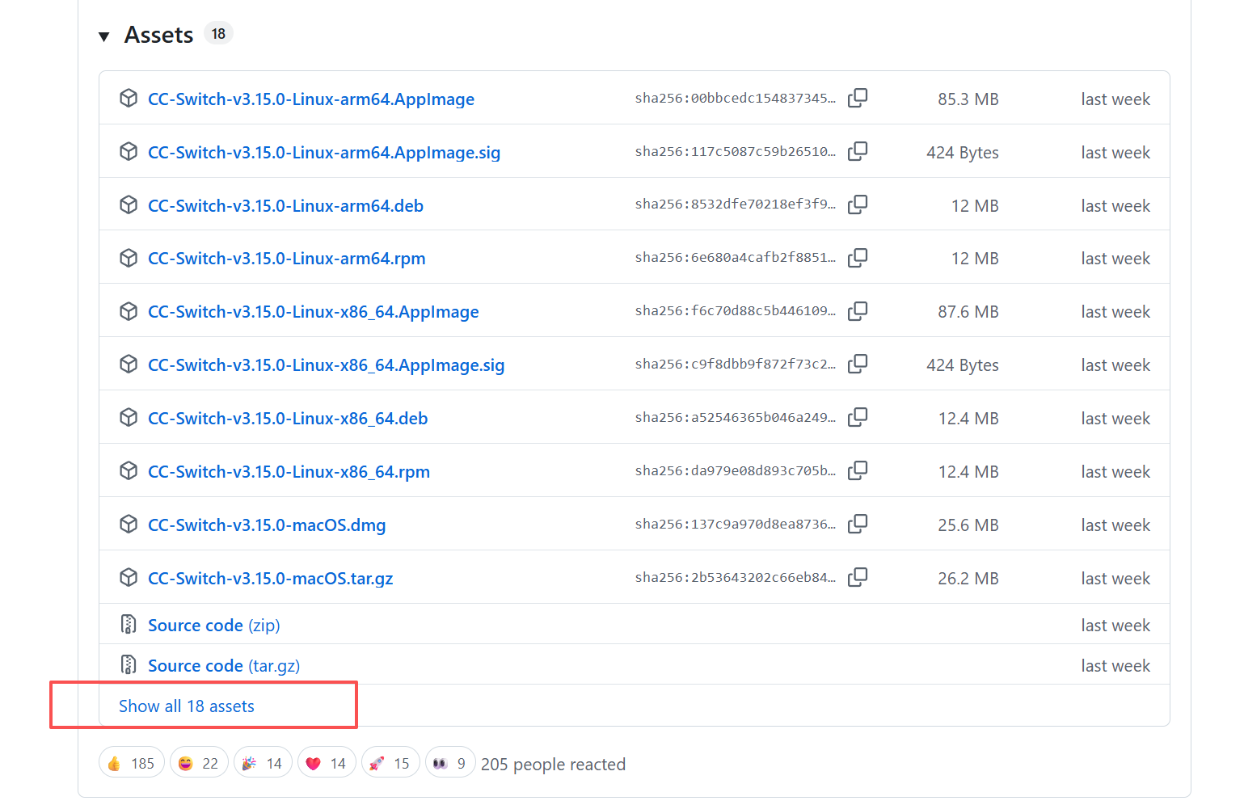
Task: Download Source code (tar.gz)
Action: (x=224, y=666)
